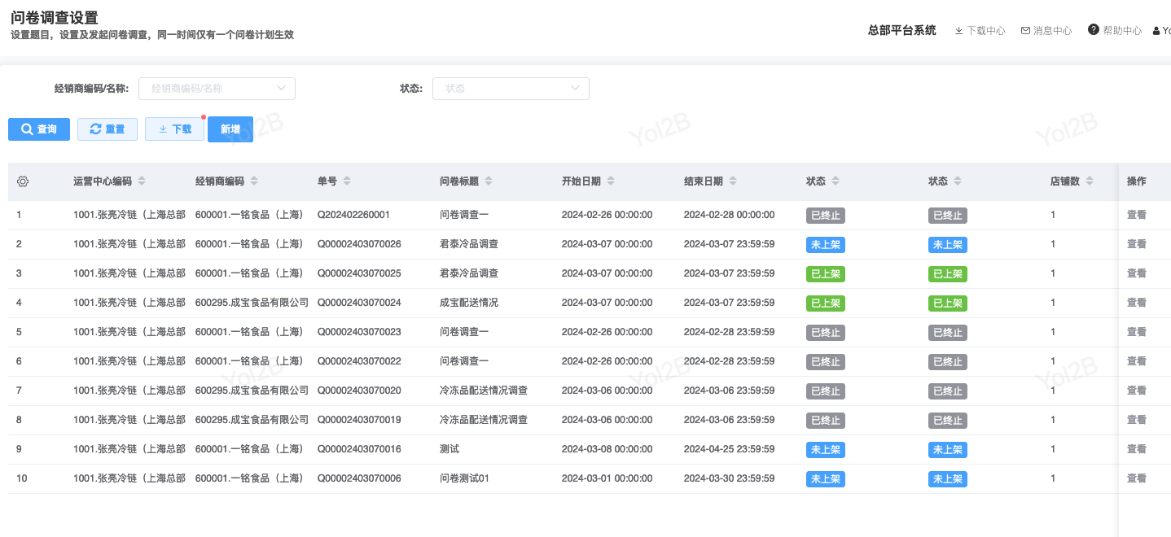Sort table by 单号 column arrows
Screen dimensions: 1171x537
coord(347,181)
